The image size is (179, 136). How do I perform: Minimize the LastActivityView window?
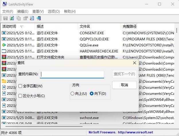click(x=147, y=4)
